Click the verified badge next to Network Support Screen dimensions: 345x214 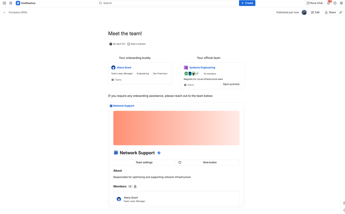point(159,153)
